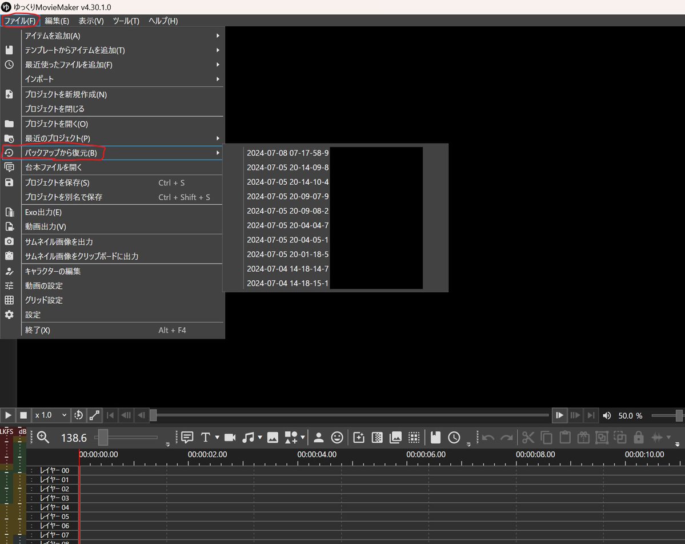Expand 最近使ったファイルを追加(F) submenu
This screenshot has width=685, height=544.
[122, 65]
